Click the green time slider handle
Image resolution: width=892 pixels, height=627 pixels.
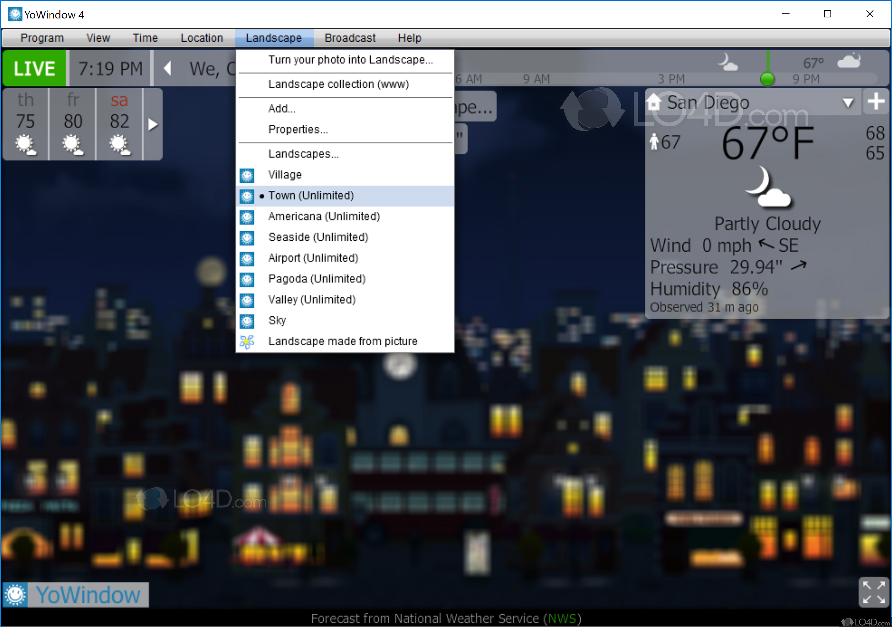pyautogui.click(x=767, y=79)
